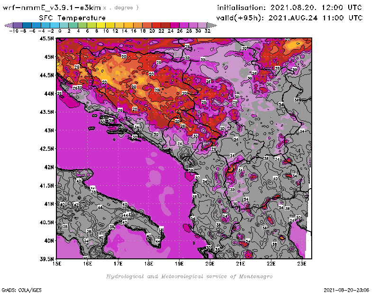Viewport: 379px width, 293px height.
Task: Click the 15E longitude label
Action: pyautogui.click(x=57, y=264)
